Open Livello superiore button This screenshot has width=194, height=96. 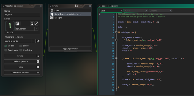(x=20, y=61)
